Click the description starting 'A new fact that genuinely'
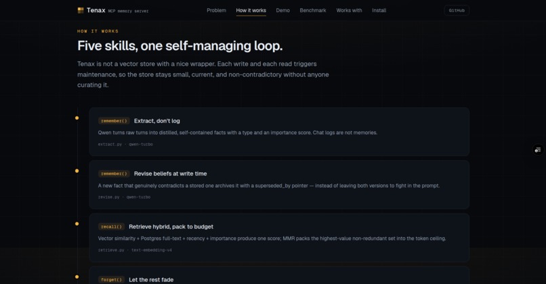This screenshot has height=284, width=546. tap(269, 186)
